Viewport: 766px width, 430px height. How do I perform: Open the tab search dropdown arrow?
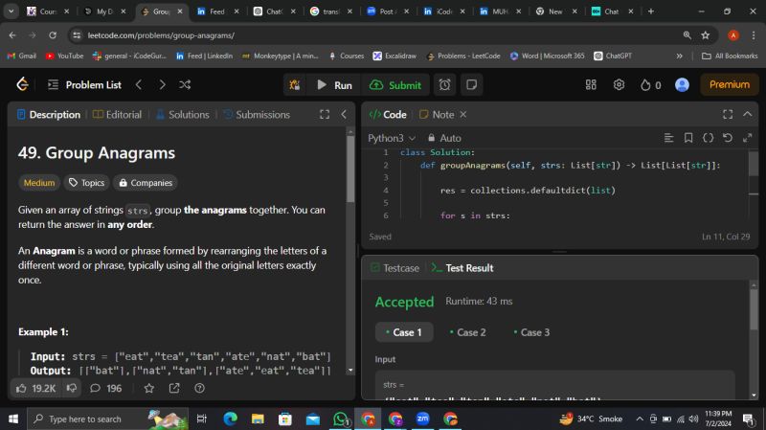(x=11, y=11)
